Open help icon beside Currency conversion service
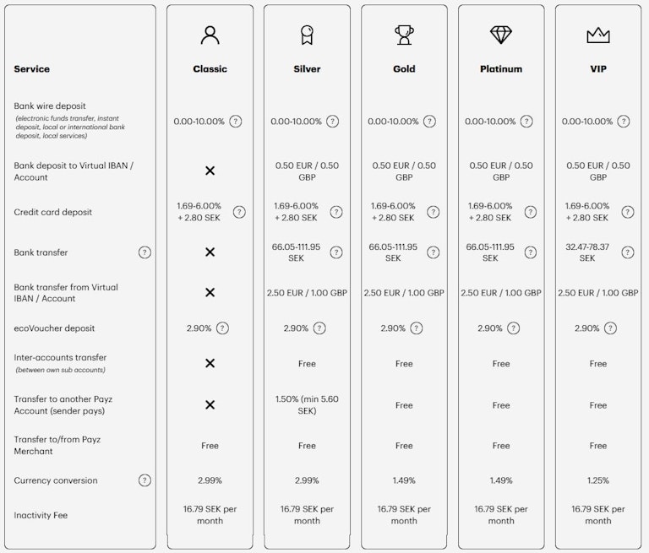The height and width of the screenshot is (553, 649). 145,480
